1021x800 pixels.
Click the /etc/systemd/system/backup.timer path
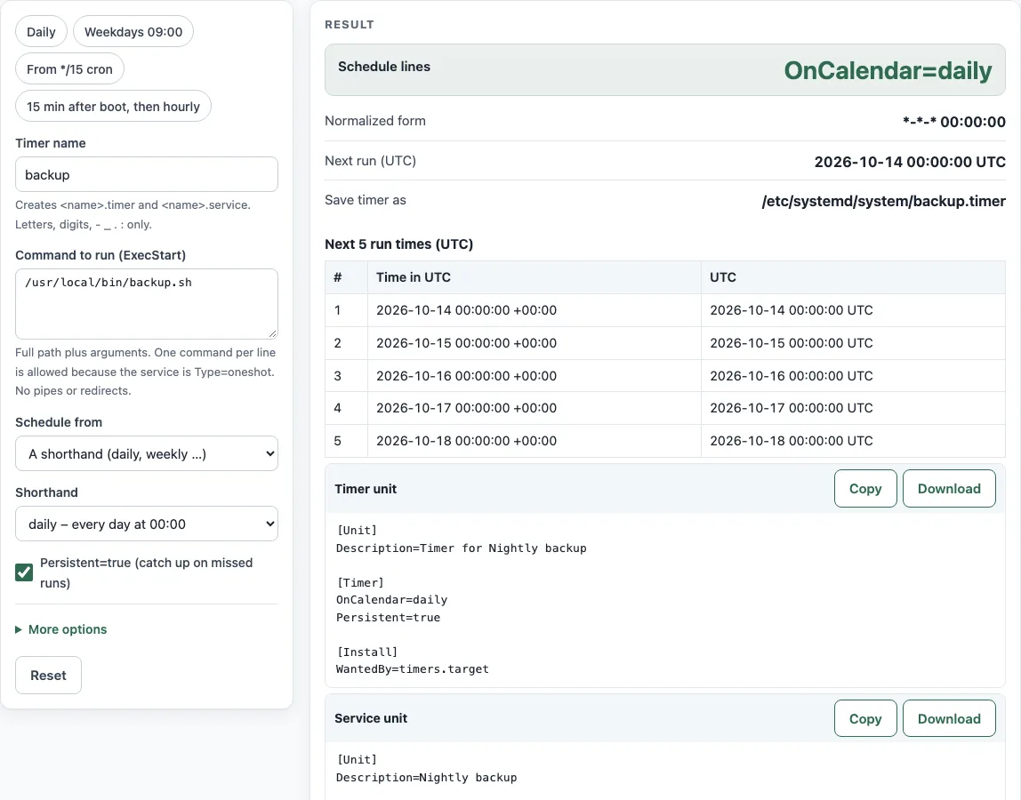(x=884, y=201)
